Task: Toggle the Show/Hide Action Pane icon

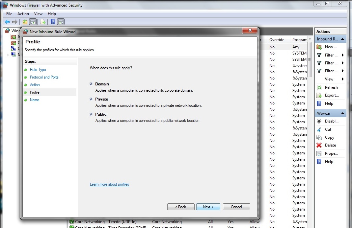Action: tap(61, 22)
